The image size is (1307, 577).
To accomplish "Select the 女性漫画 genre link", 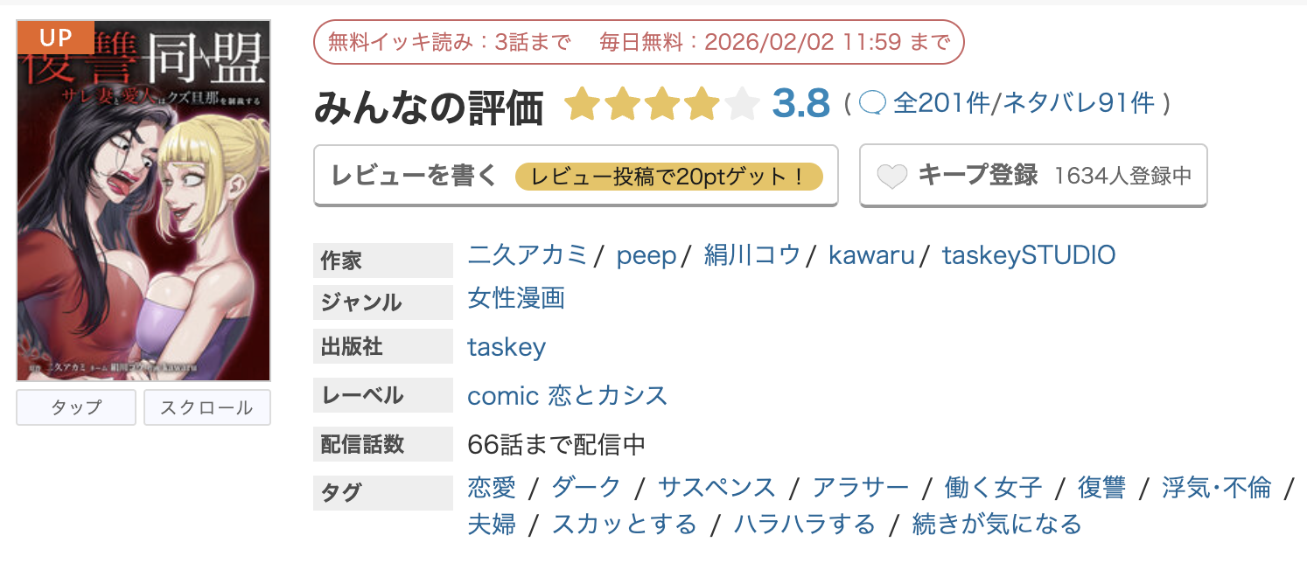I will (x=515, y=298).
